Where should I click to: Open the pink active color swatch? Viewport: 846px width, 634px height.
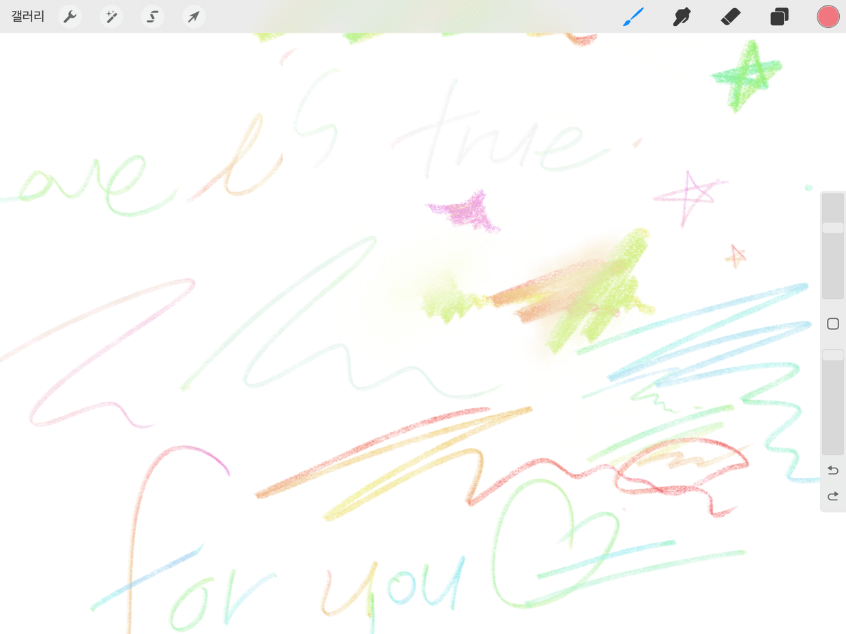828,16
